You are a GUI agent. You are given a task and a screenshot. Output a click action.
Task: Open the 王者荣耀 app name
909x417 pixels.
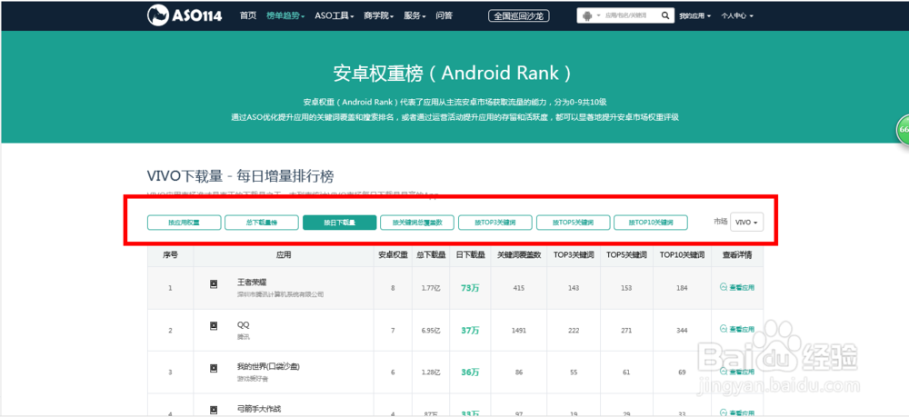tap(252, 283)
